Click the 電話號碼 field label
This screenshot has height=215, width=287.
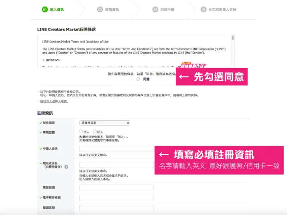[x=49, y=187]
